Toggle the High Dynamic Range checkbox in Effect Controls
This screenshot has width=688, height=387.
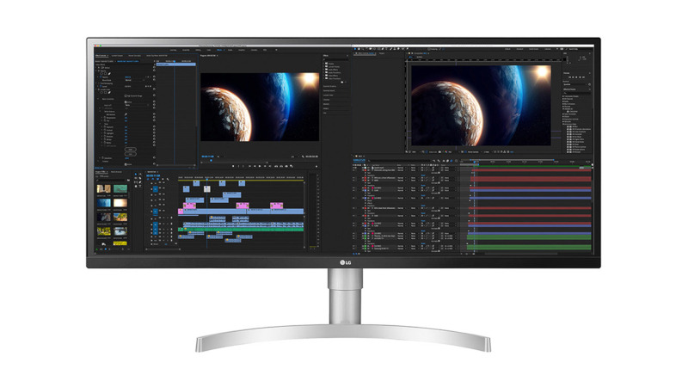pos(126,95)
